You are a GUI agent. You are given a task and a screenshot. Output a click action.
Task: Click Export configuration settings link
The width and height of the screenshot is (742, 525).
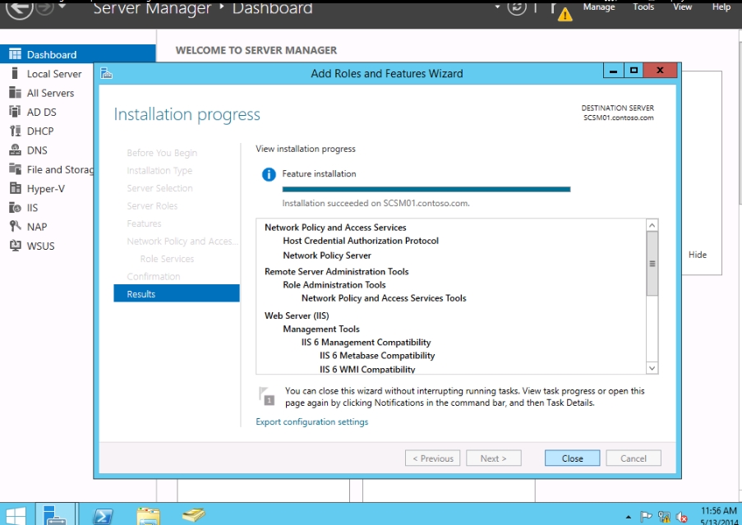pyautogui.click(x=311, y=421)
